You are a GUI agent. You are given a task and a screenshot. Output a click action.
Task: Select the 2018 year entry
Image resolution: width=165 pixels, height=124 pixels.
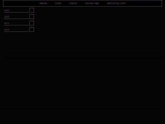click(16, 30)
